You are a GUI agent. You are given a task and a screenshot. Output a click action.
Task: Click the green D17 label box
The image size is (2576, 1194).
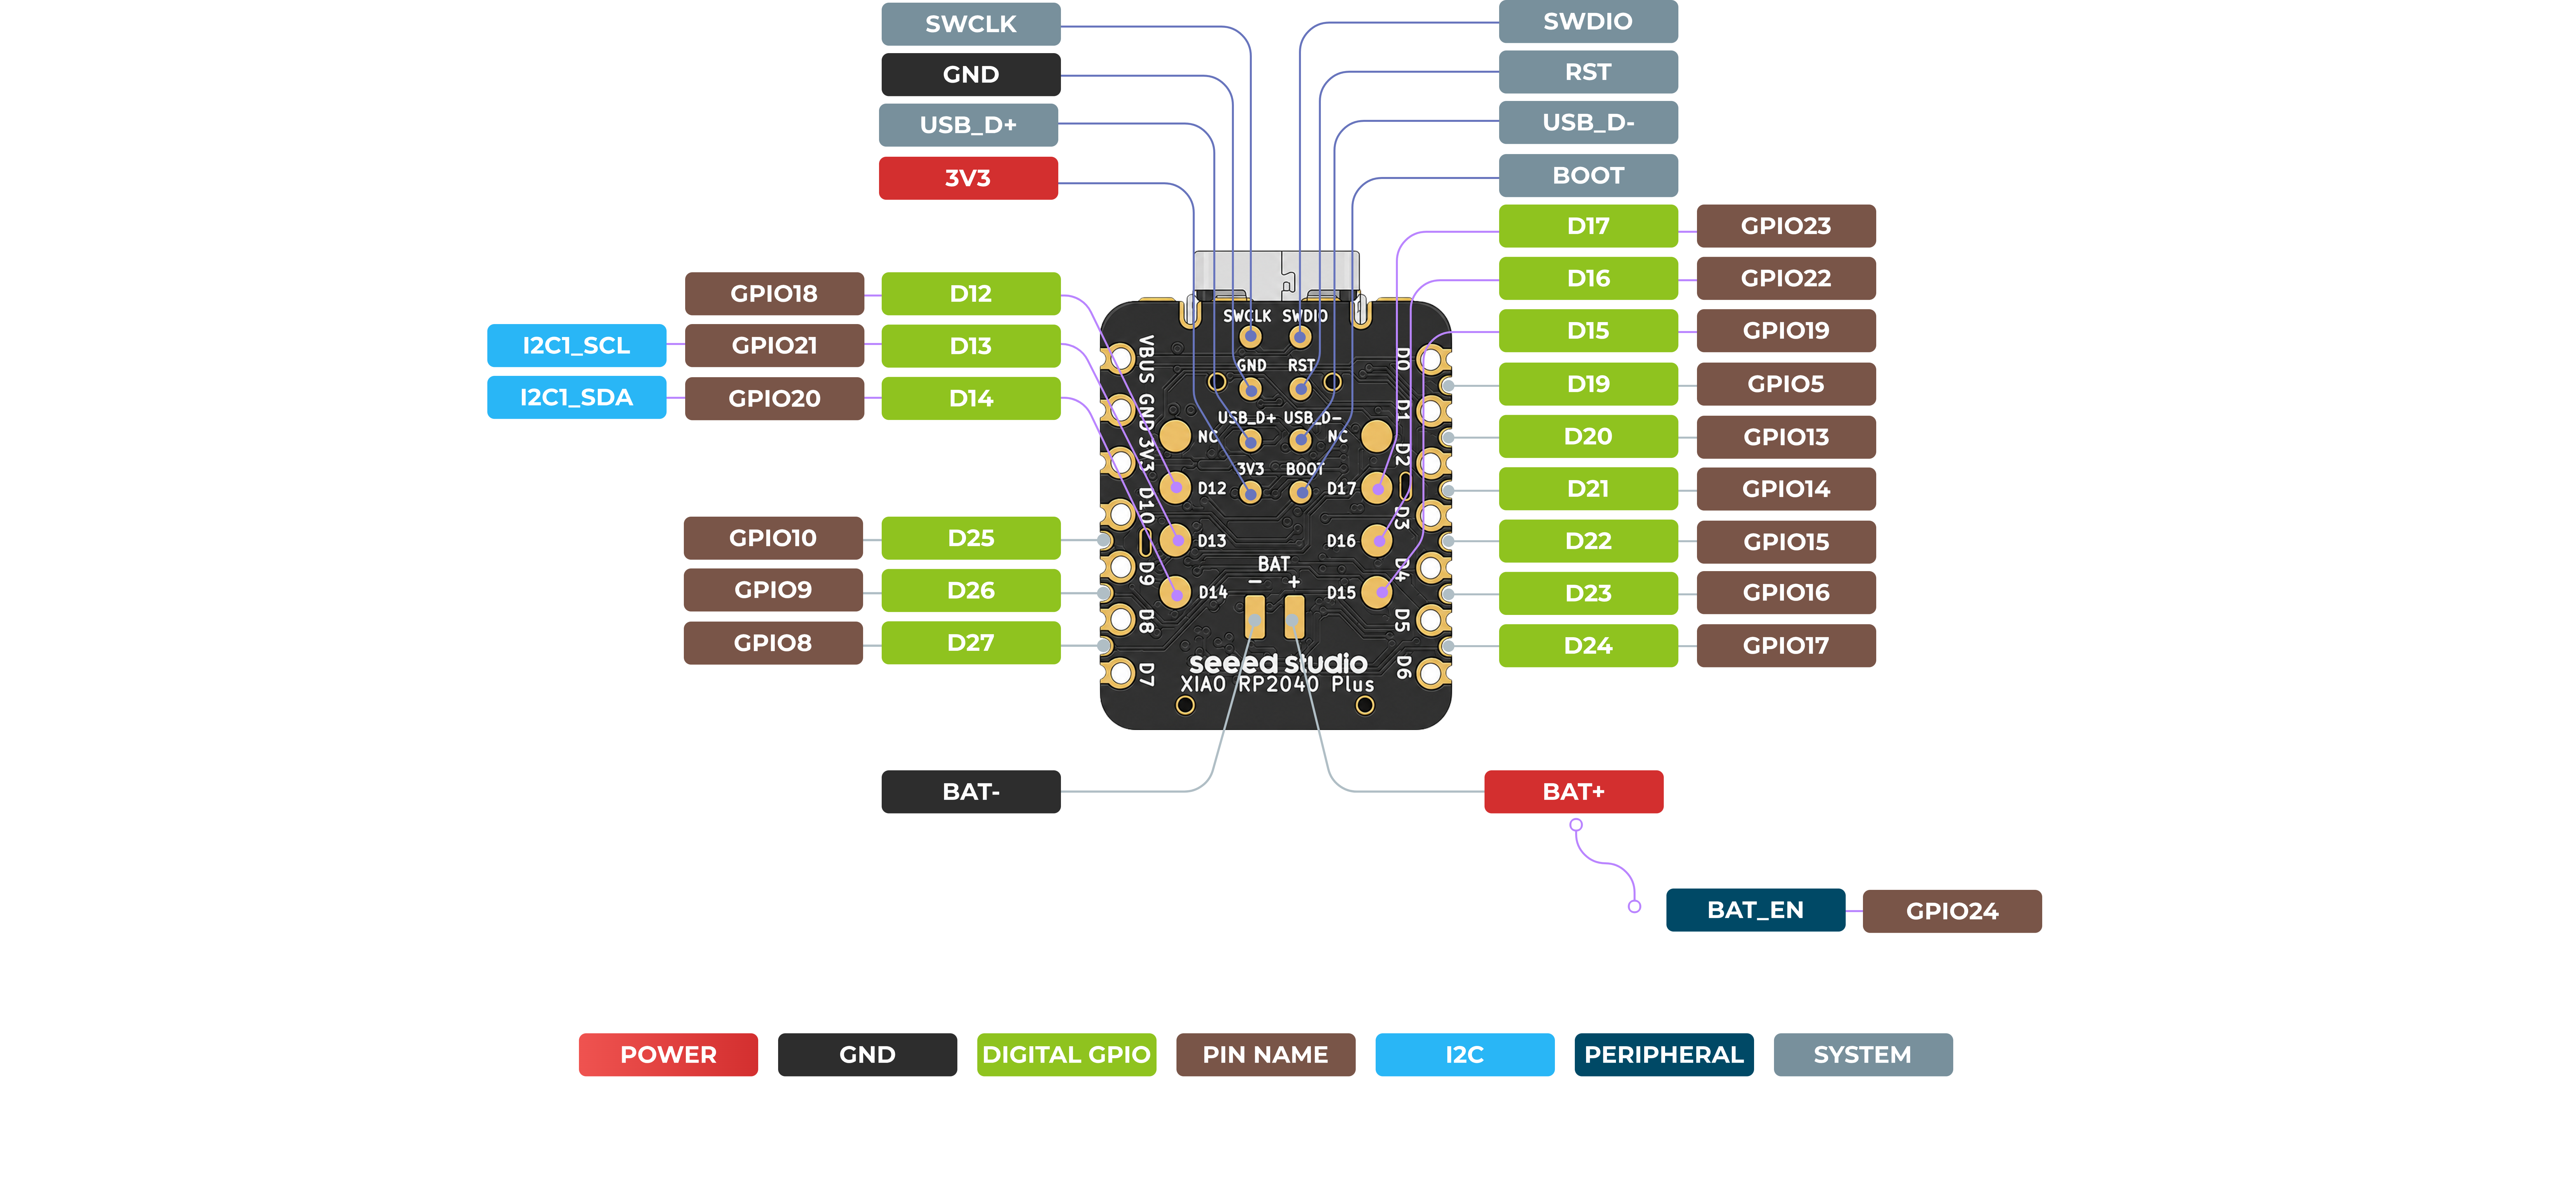pos(1588,226)
